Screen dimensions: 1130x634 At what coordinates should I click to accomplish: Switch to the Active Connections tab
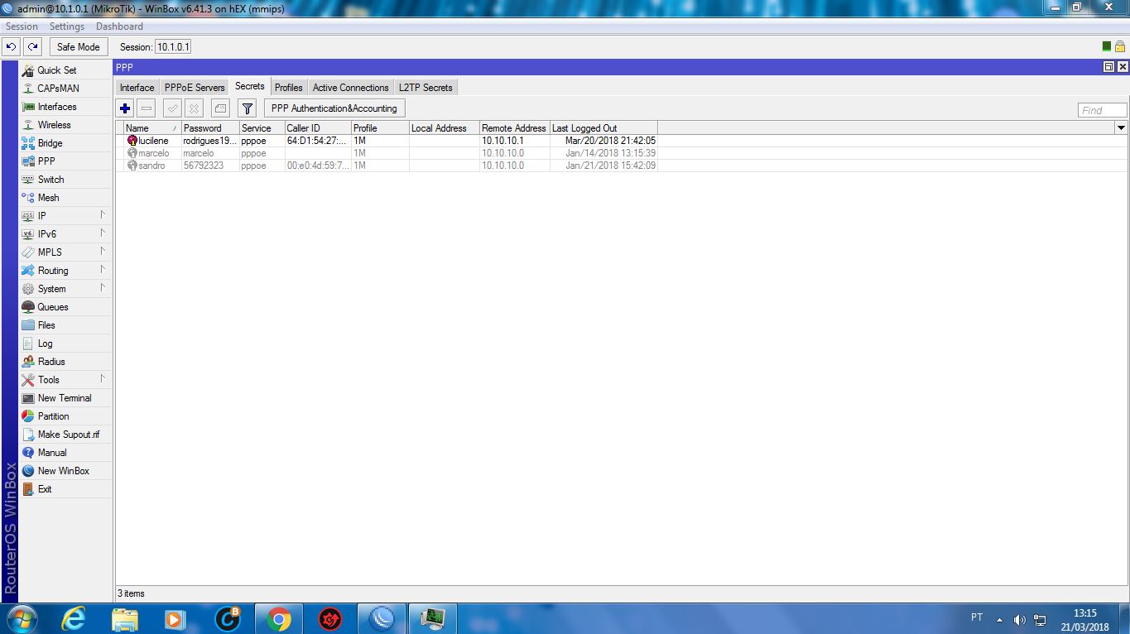[x=351, y=88]
